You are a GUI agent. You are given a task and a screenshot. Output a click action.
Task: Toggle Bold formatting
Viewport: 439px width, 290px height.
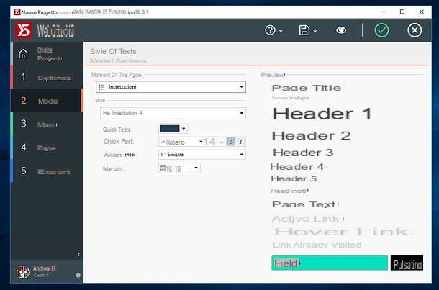231,142
